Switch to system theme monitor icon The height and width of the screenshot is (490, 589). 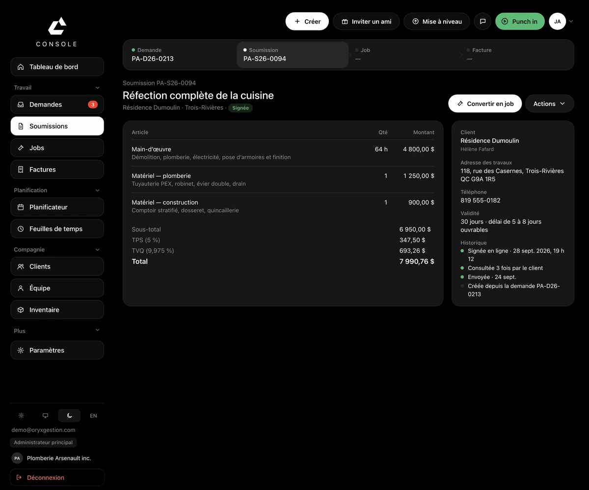pyautogui.click(x=45, y=416)
